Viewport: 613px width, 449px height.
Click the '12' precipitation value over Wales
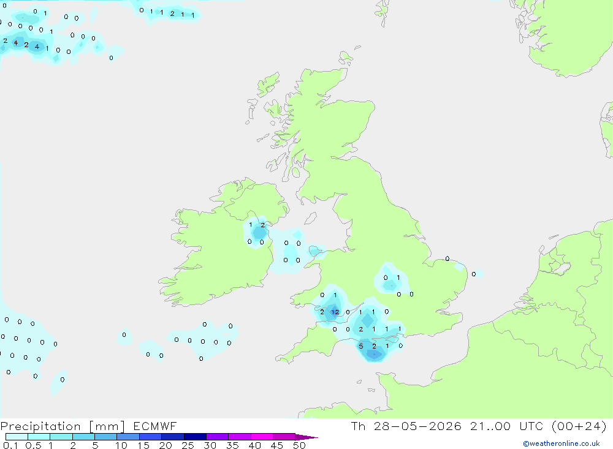point(335,312)
